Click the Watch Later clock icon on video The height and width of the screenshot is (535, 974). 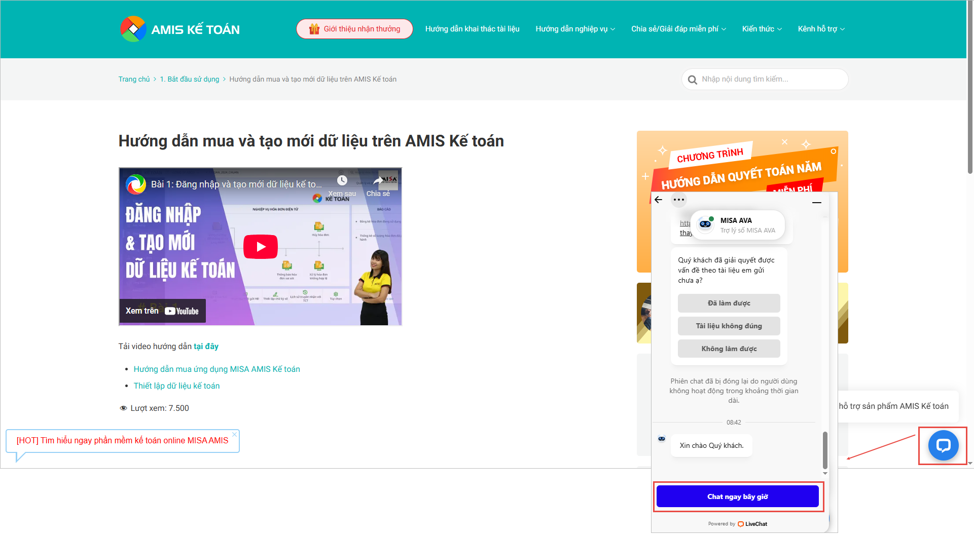click(x=342, y=181)
